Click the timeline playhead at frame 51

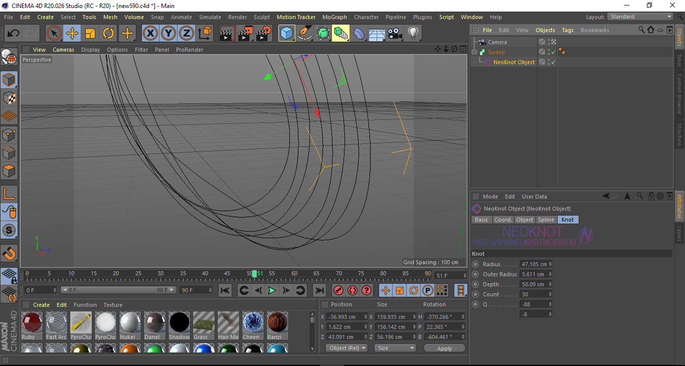click(x=255, y=274)
